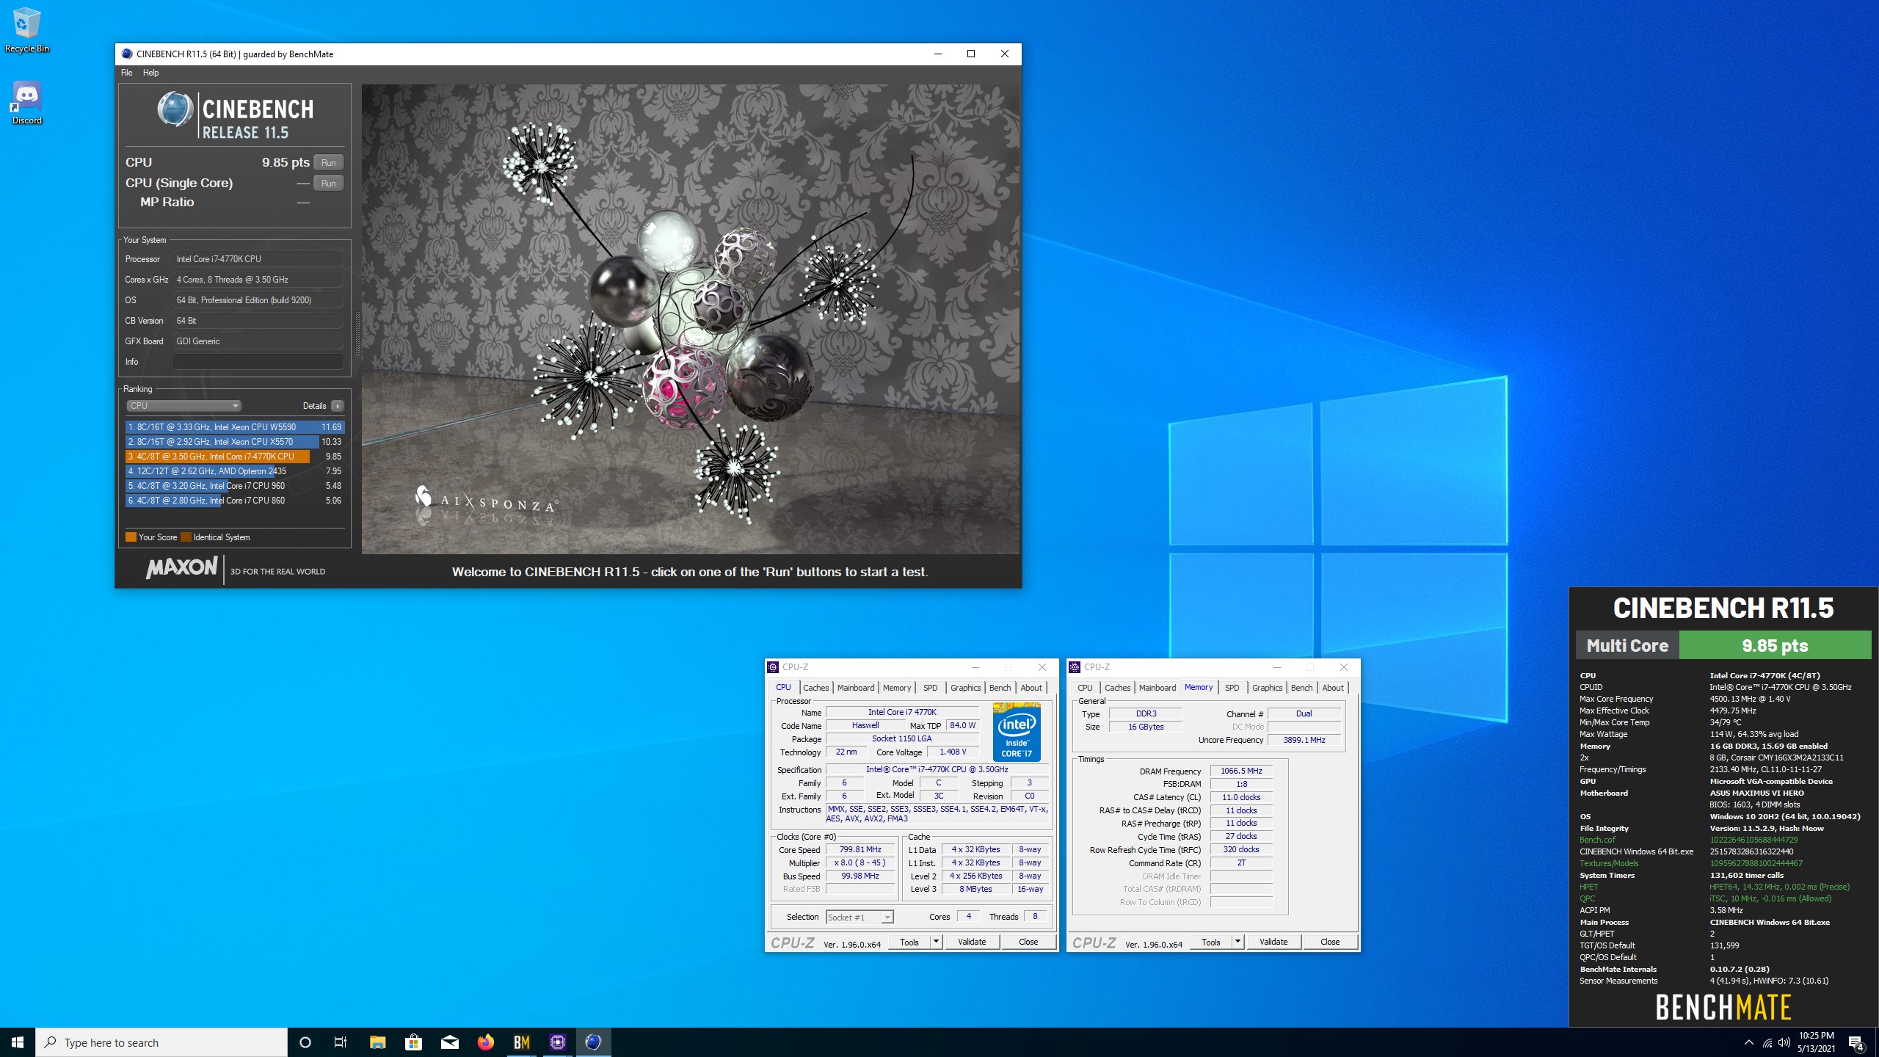Select ranking row Intel Xeon CPU W5590
This screenshot has width=1879, height=1057.
(x=235, y=427)
